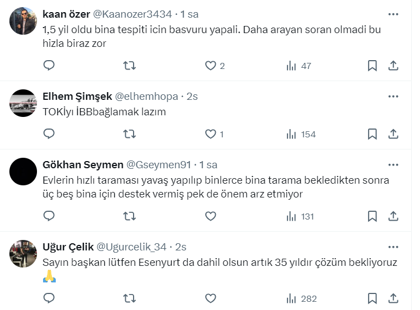Bookmark kaan özer's tweet
420x310 pixels.
[x=373, y=66]
